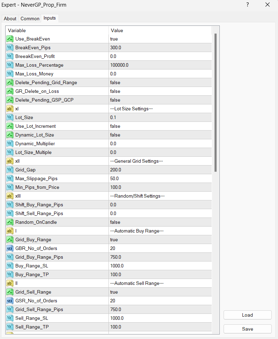The width and height of the screenshot is (278, 339).
Task: Edit the Max_Loss_Percentage value field
Action: pos(160,65)
